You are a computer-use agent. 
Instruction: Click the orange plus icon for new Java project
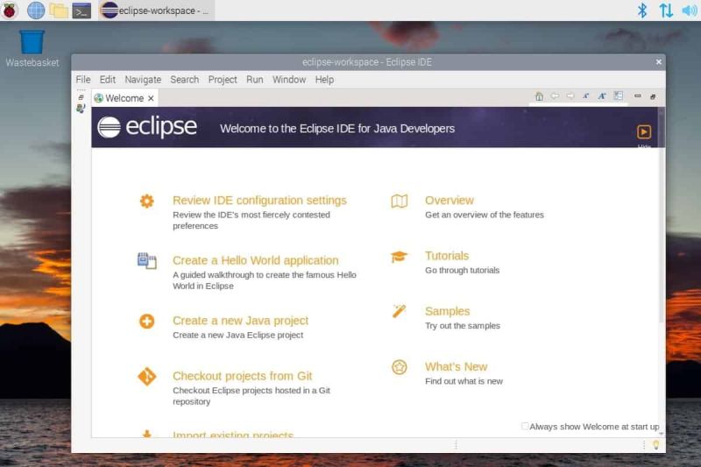pyautogui.click(x=146, y=321)
